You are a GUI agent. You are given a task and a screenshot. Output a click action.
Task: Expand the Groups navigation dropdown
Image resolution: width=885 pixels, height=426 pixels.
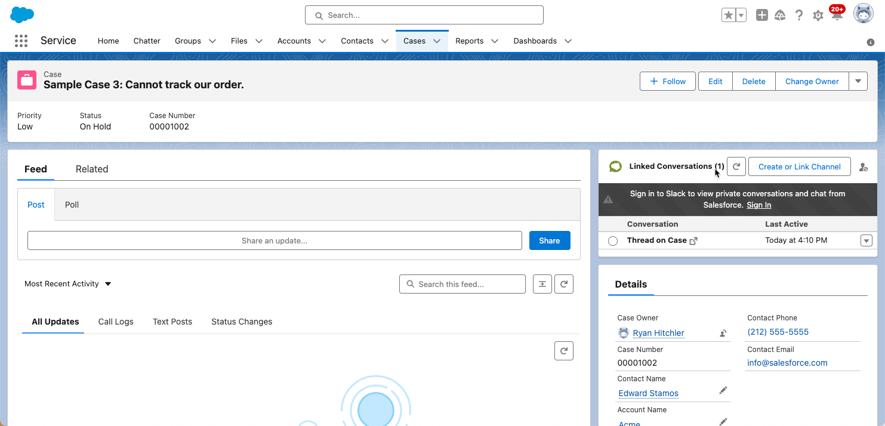coord(212,41)
